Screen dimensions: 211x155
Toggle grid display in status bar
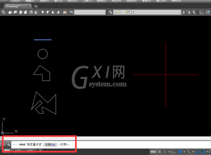coord(159,152)
